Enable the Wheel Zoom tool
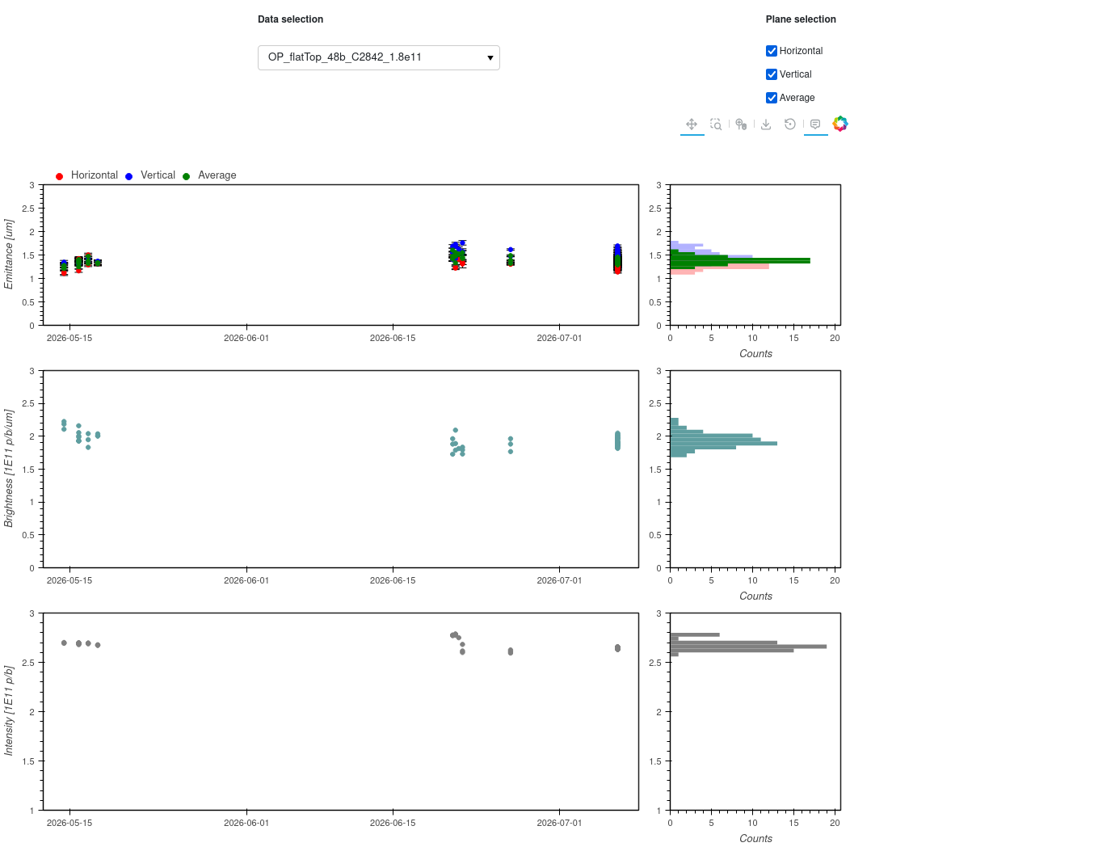Viewport: 1094px width, 847px height. (741, 124)
